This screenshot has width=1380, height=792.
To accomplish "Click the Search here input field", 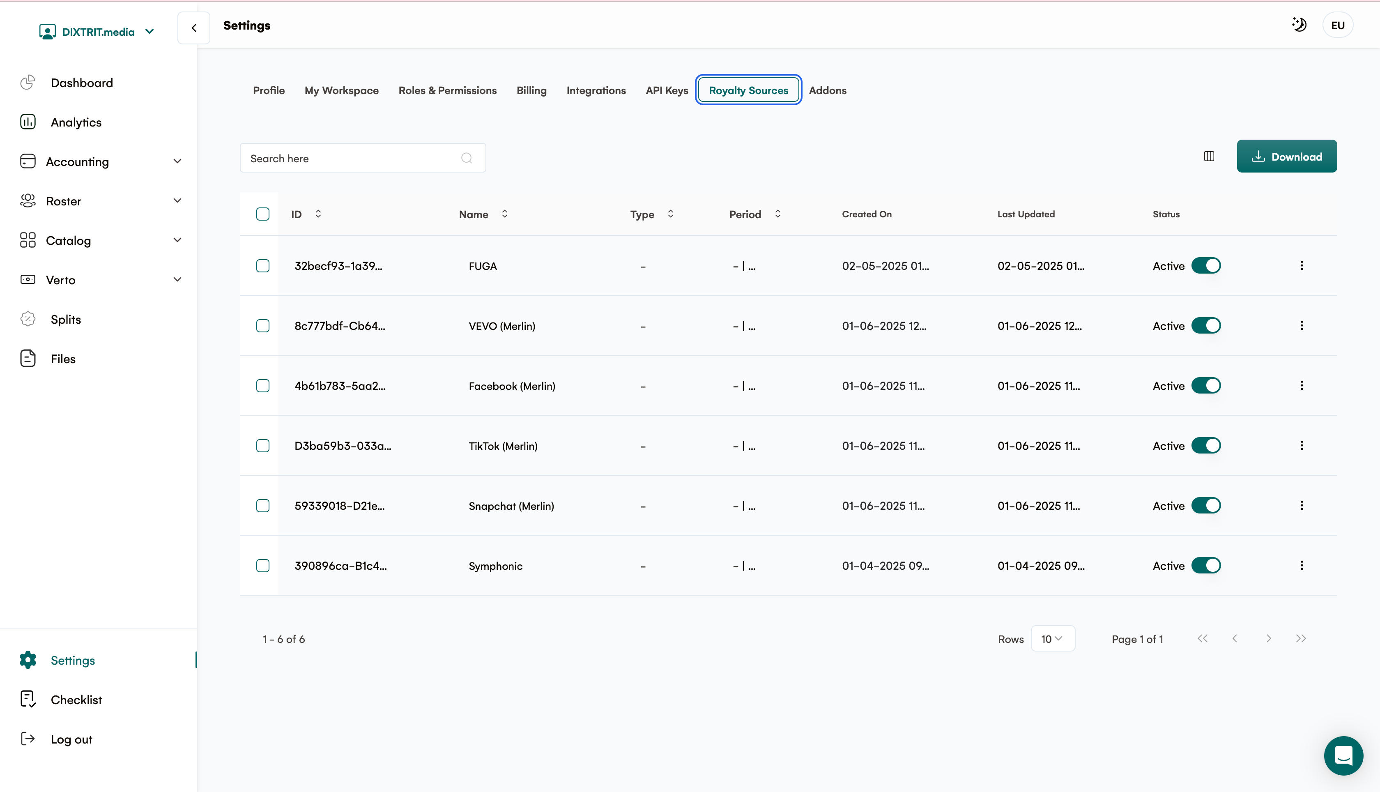I will [x=363, y=158].
